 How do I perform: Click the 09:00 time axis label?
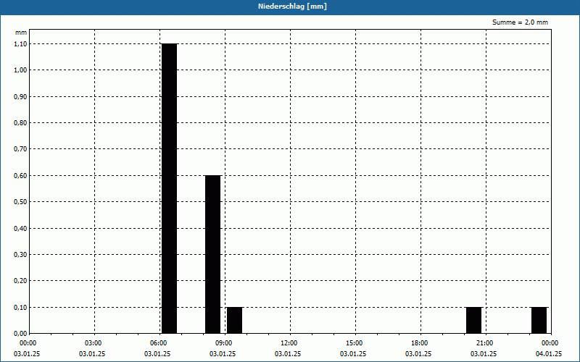click(x=223, y=343)
